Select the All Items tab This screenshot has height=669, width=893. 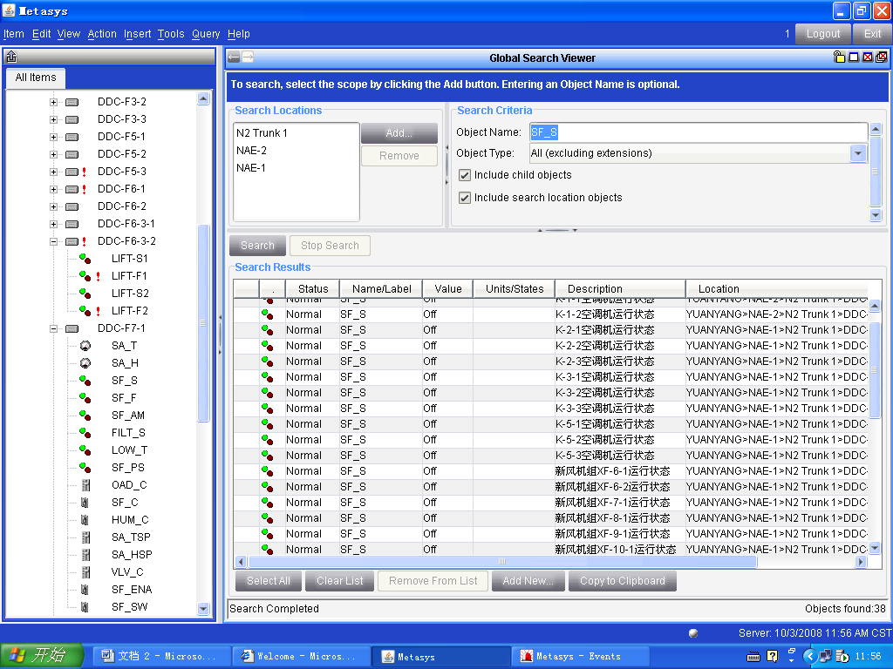[x=36, y=78]
